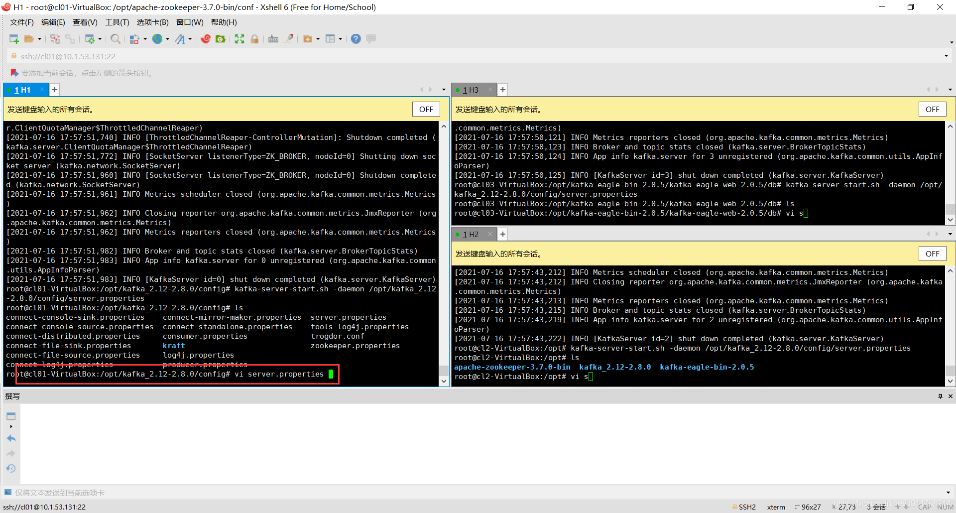
Task: Expand layout icon dropdown arrow
Action: (341, 39)
